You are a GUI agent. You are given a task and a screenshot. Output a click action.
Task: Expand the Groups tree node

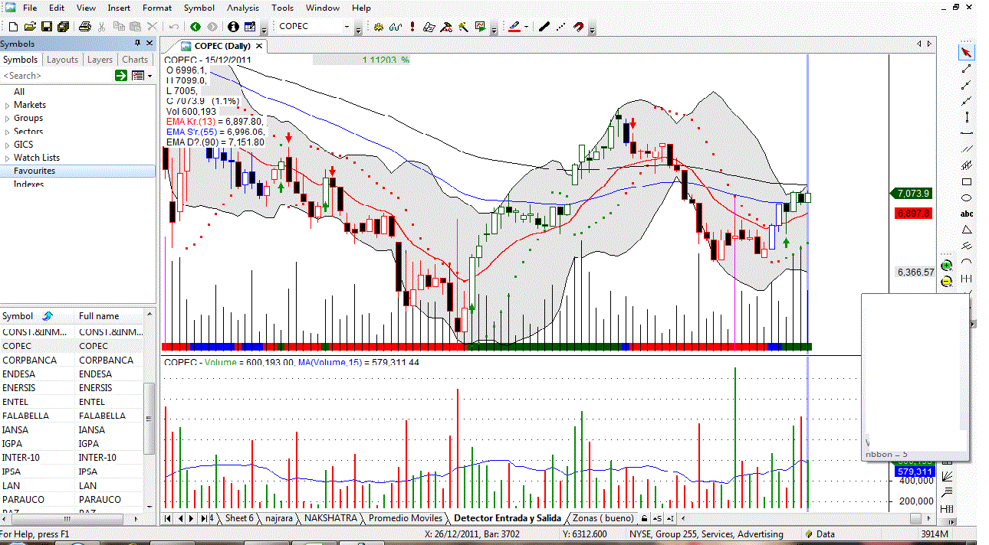[x=8, y=118]
